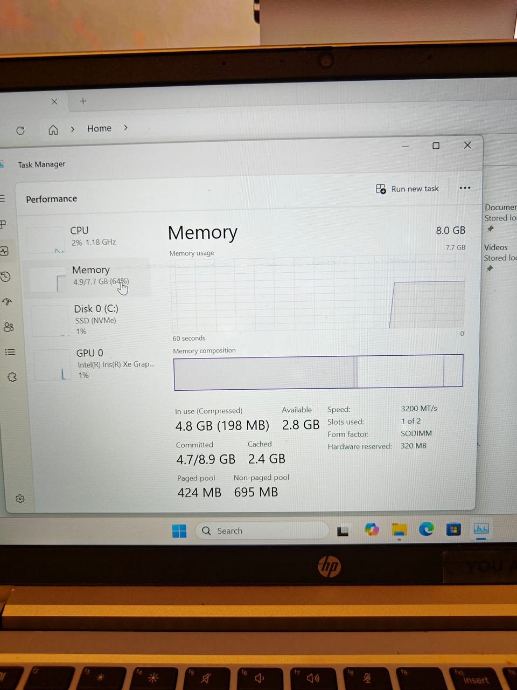The image size is (517, 690).
Task: Open Task Manager hamburger navigation menu
Action: pyautogui.click(x=3, y=198)
